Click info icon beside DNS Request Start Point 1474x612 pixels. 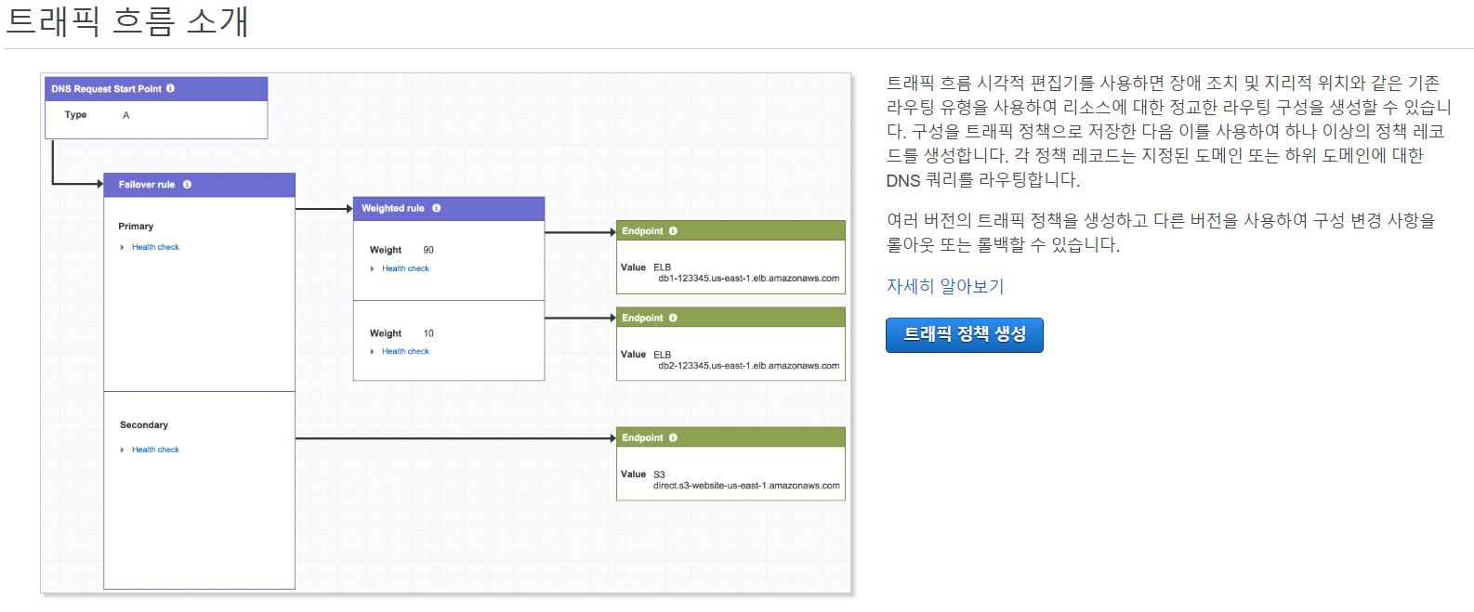tap(170, 88)
